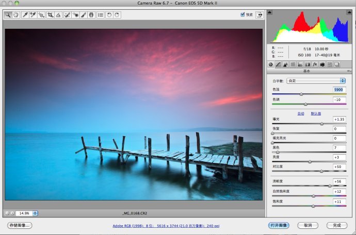Click the 存储图像 save image button
The height and width of the screenshot is (235, 356).
20,226
